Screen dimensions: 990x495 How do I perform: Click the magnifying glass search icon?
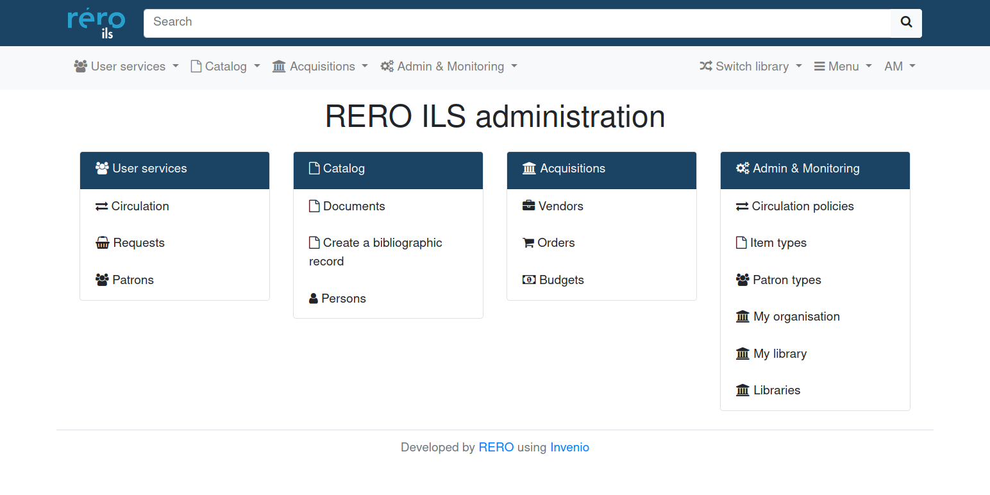(905, 22)
